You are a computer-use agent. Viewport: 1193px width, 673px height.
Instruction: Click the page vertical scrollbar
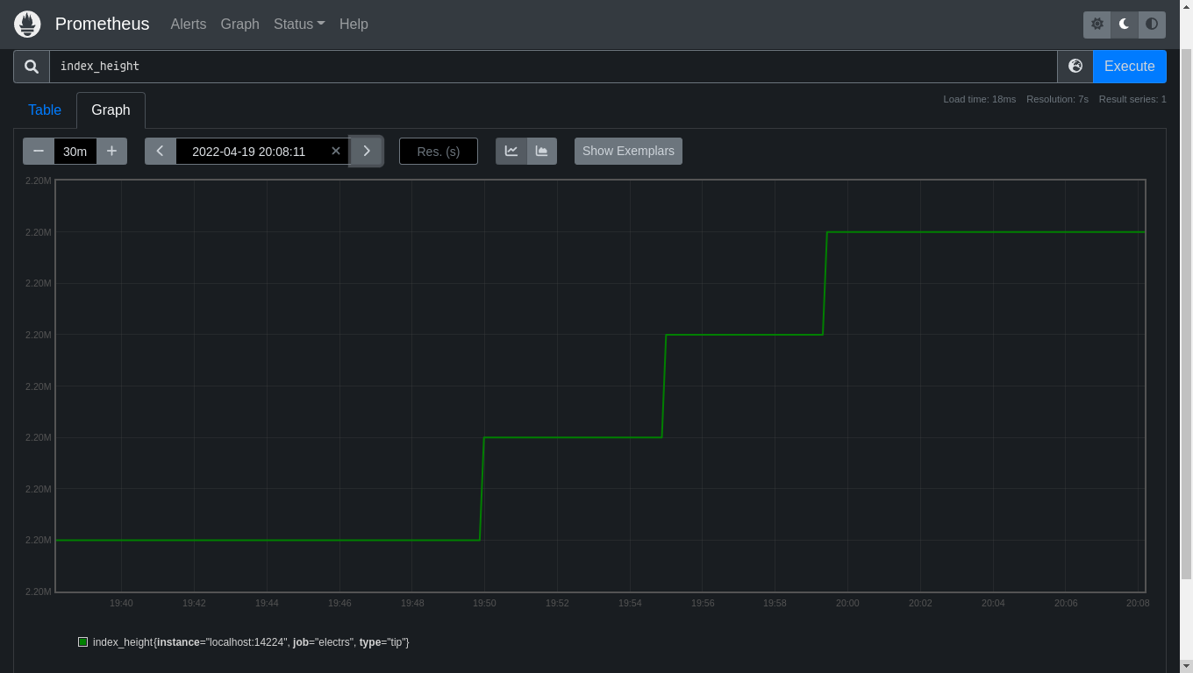(x=1186, y=315)
